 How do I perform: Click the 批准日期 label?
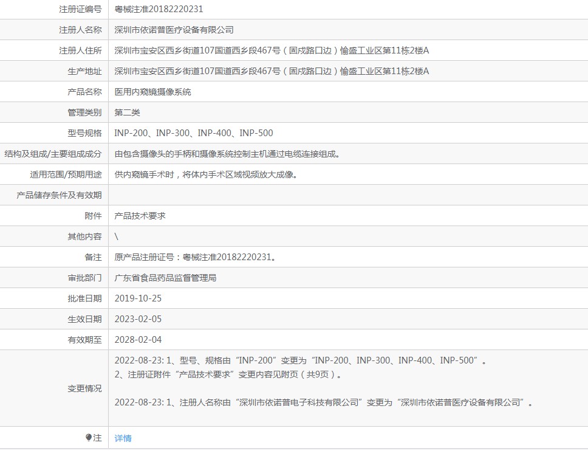(85, 298)
